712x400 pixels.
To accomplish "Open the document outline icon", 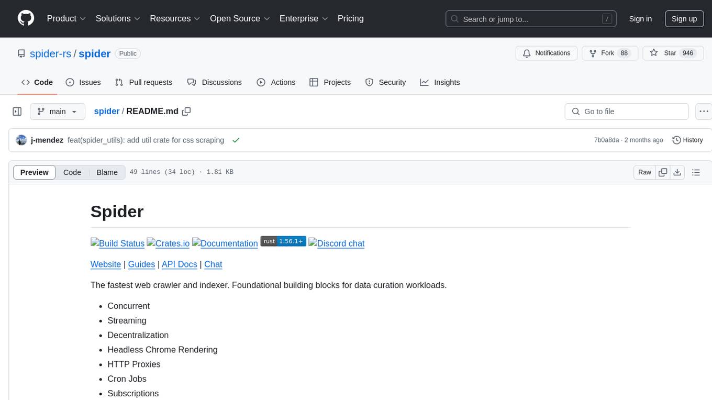I will [696, 172].
